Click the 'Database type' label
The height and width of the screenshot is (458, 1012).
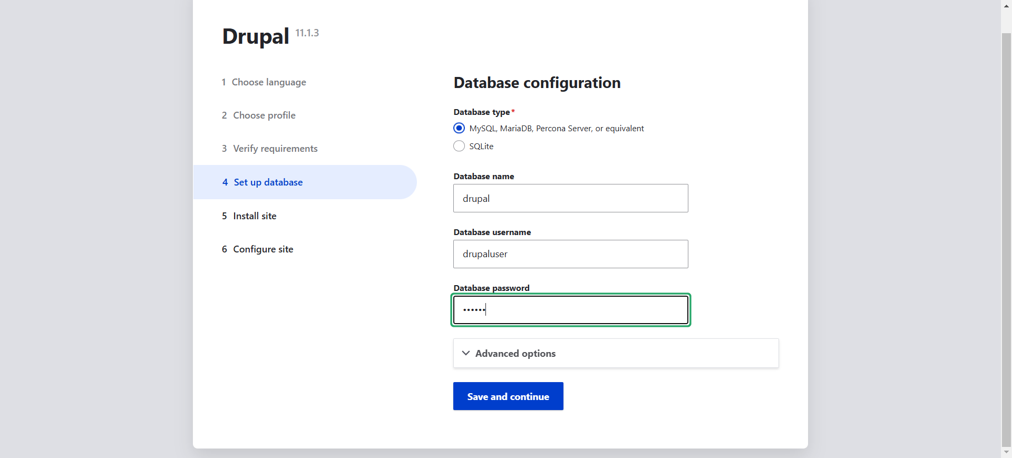(482, 112)
